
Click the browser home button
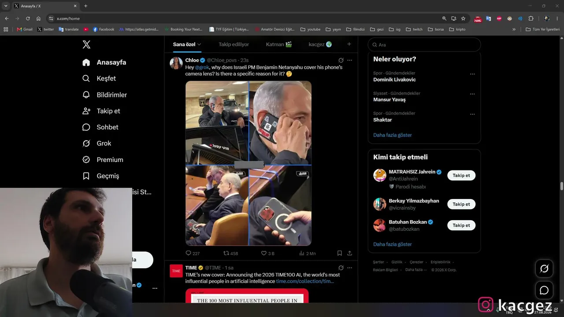(38, 18)
